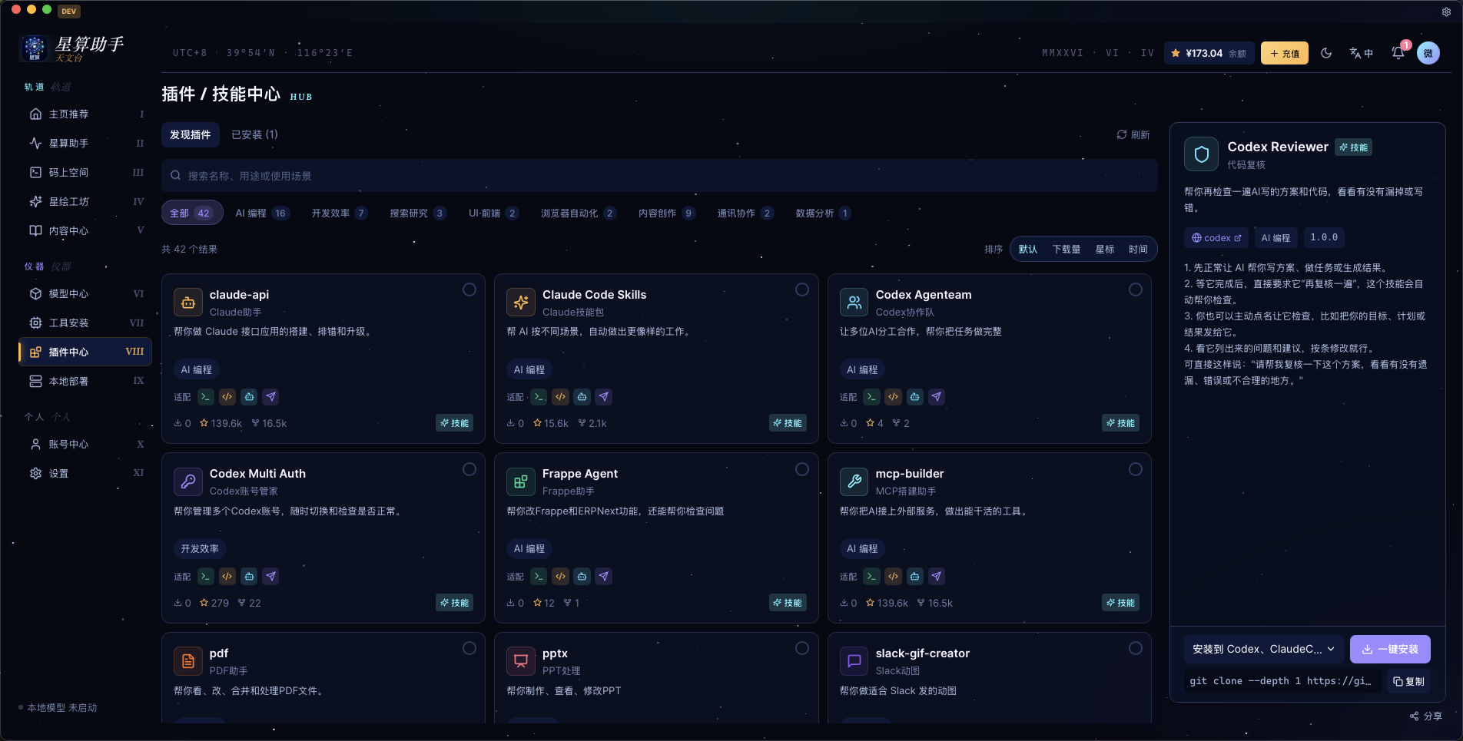Click the 一键安装 button
The height and width of the screenshot is (741, 1463).
pyautogui.click(x=1390, y=649)
